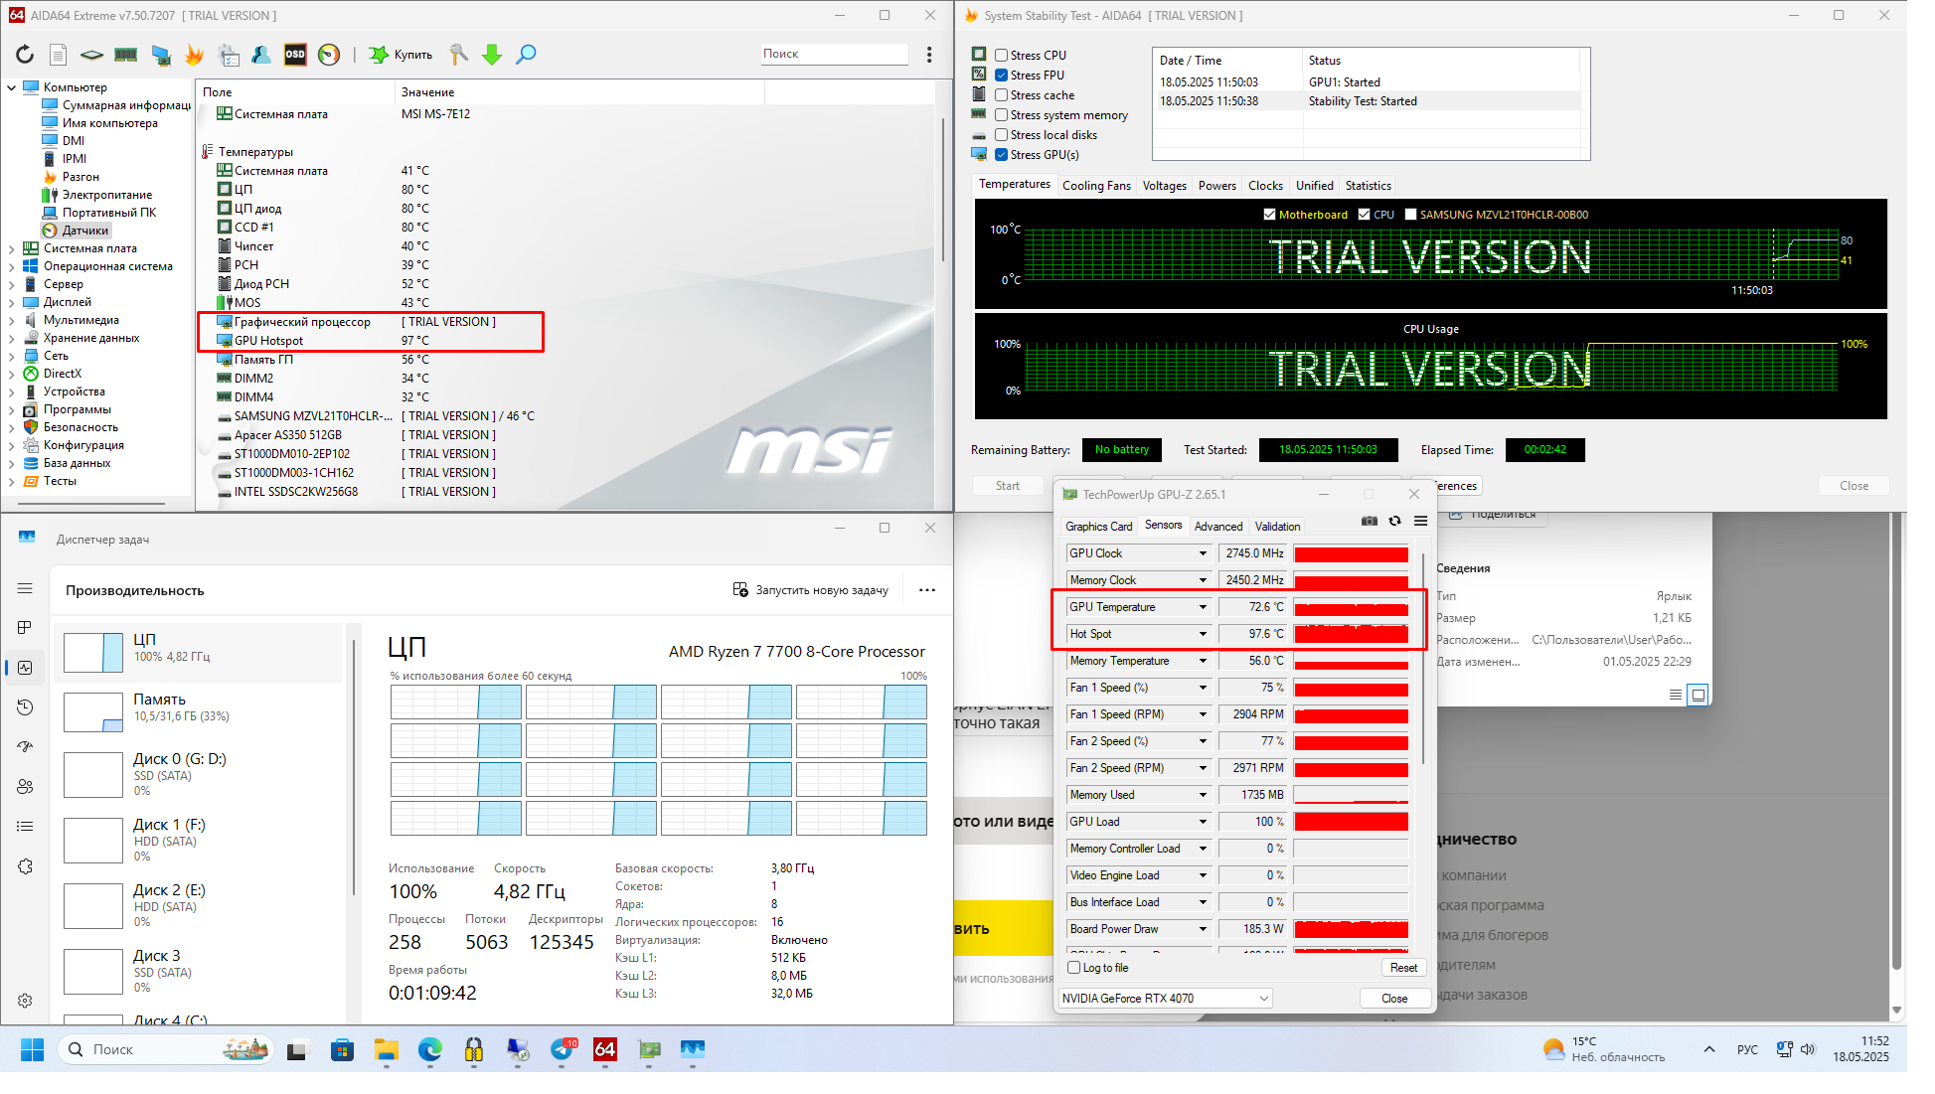Switch to the Graphics Card tab in GPU-Z
1935x1094 pixels.
(1098, 527)
